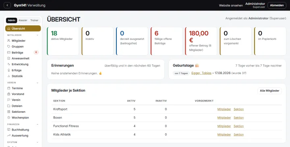The height and width of the screenshot is (147, 290).
Task: Click the Statistik bar chart icon
Action: (9, 76)
